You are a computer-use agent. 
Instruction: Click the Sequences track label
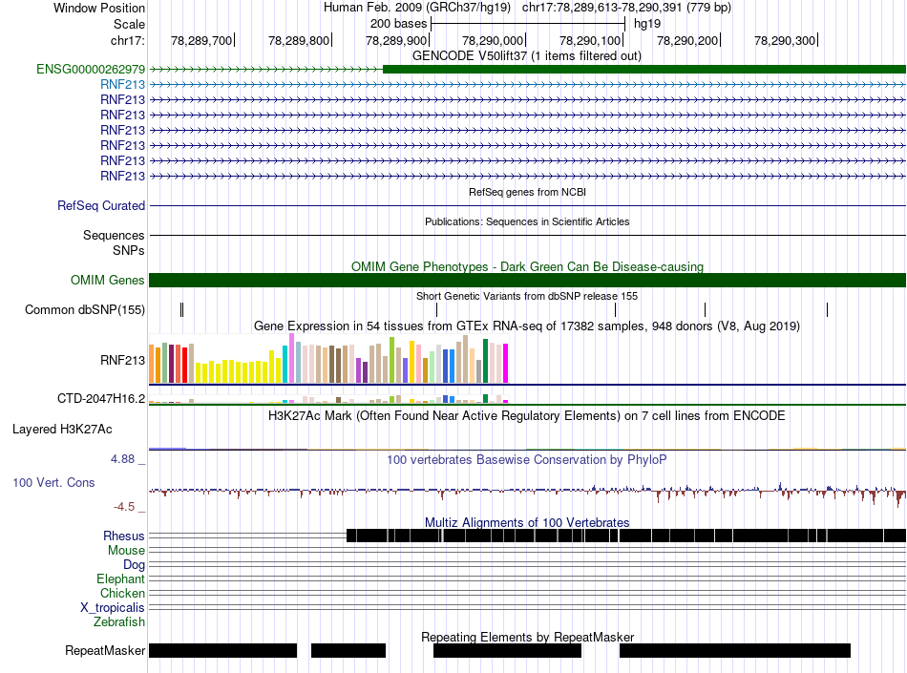coord(114,236)
